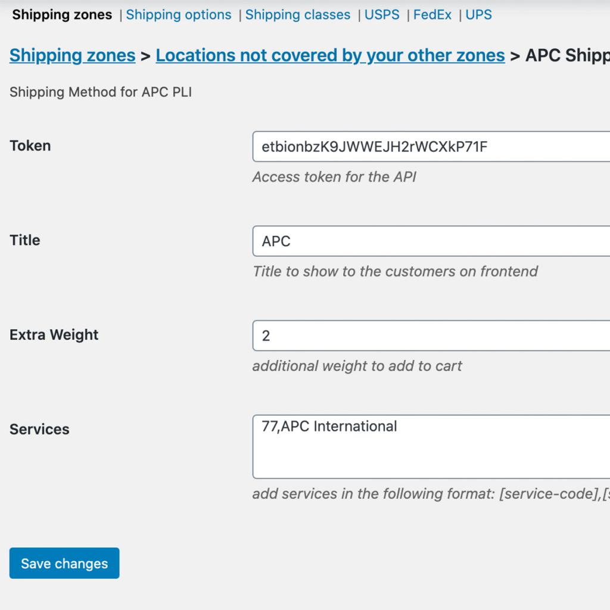
Task: Click the Save changes button
Action: coord(64,564)
